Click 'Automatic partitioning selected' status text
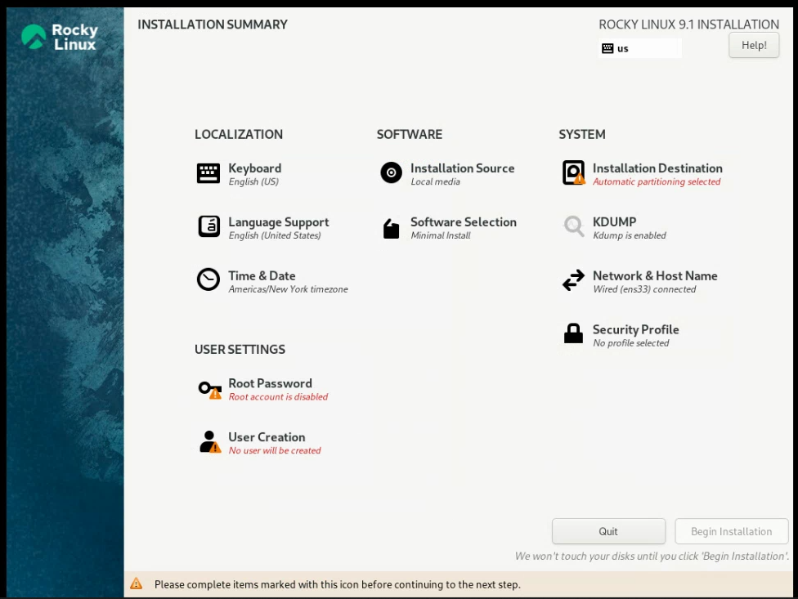Viewport: 798px width, 599px height. tap(657, 181)
